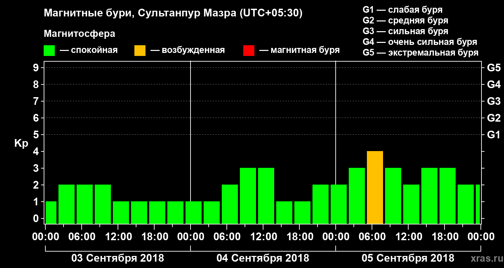
Task: Select the green bar over 06:00 on 03 Сентября
Action: (x=85, y=204)
